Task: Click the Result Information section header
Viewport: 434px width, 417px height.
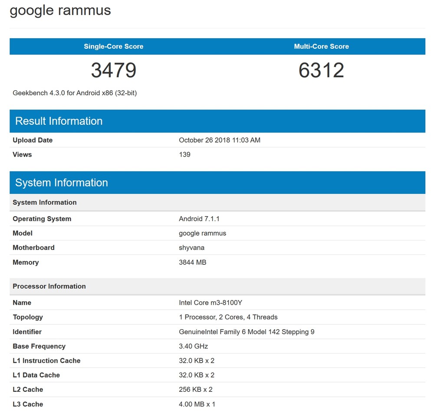Action: tap(59, 121)
